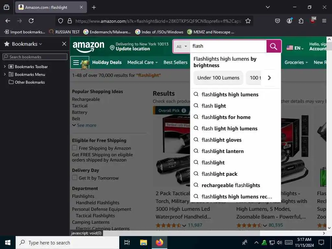Select suggestion flashlight lantern
Image resolution: width=332 pixels, height=249 pixels.
pos(222,151)
